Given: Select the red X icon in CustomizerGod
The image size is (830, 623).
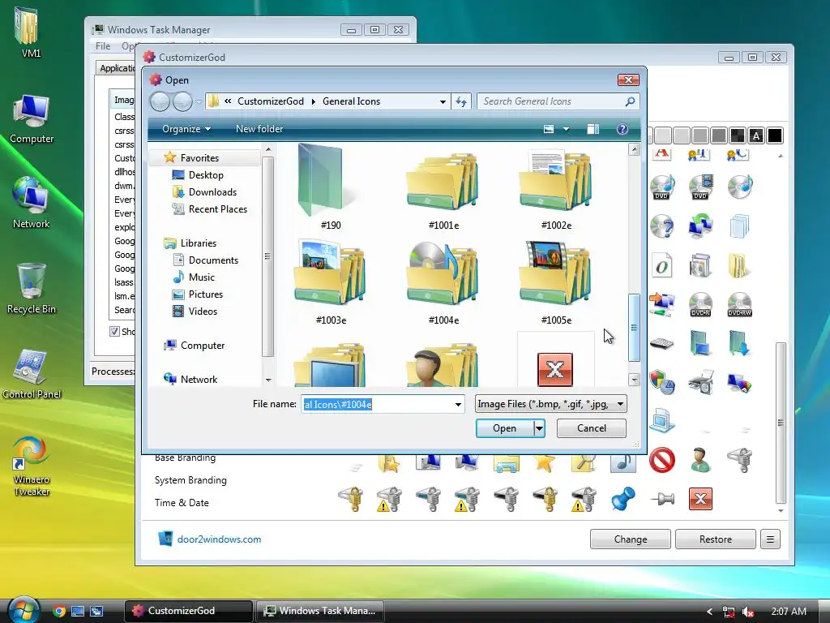Looking at the screenshot, I should (700, 499).
